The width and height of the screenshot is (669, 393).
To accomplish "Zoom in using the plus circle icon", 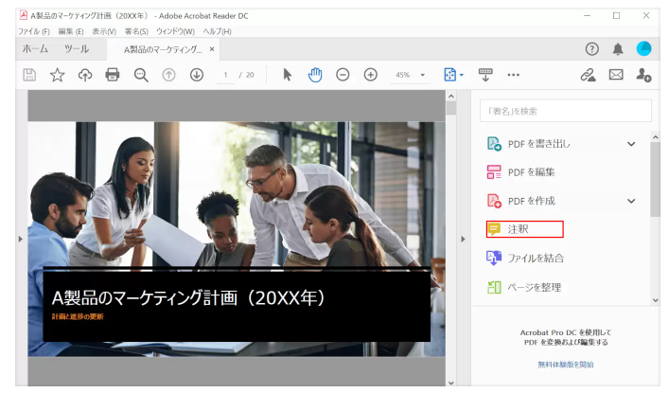I will click(371, 75).
